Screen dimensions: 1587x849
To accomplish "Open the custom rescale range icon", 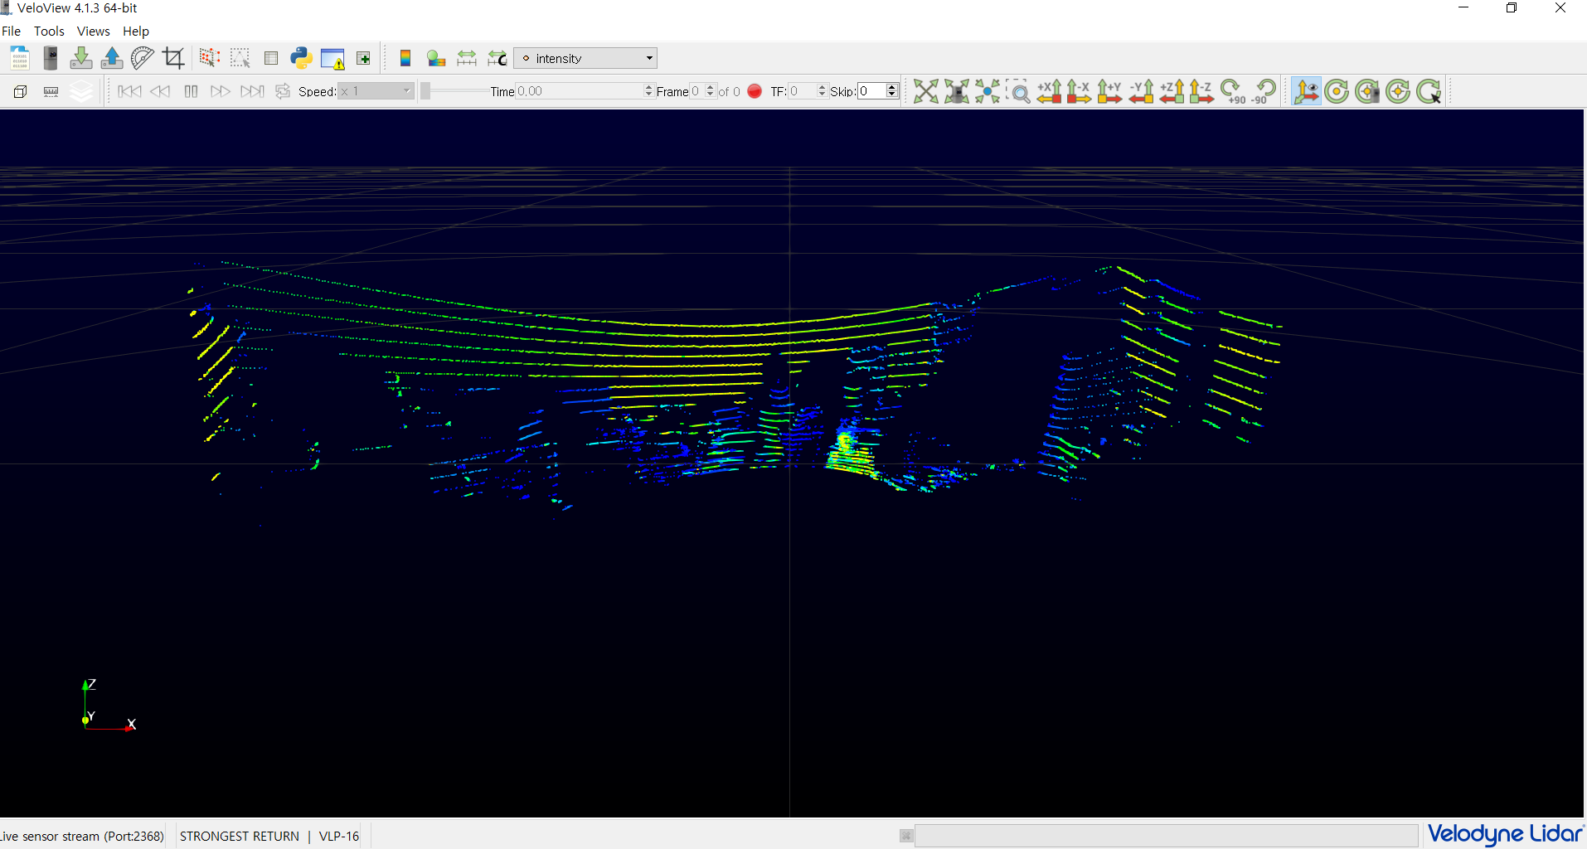I will [x=497, y=58].
